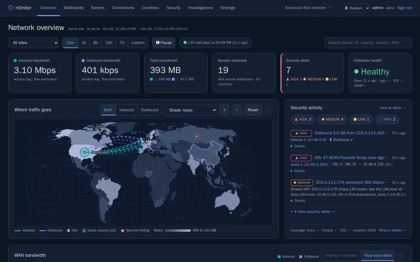Click the Bytes gradient scale bar
This screenshot has width=420, height=262.
(178, 231)
